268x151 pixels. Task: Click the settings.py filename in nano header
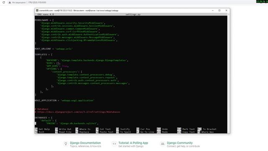tap(133, 14)
